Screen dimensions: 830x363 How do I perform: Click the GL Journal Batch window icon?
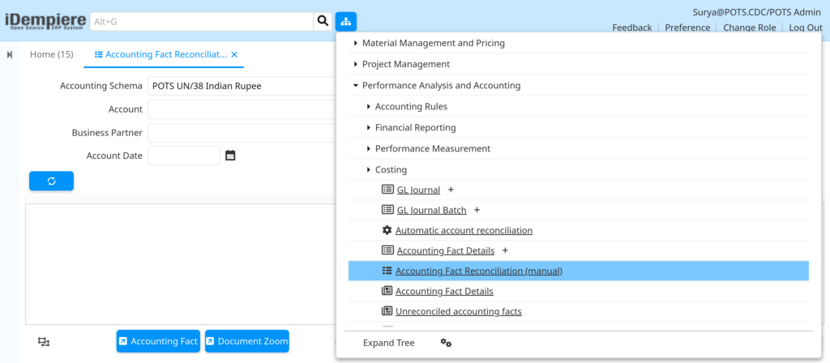pos(387,210)
